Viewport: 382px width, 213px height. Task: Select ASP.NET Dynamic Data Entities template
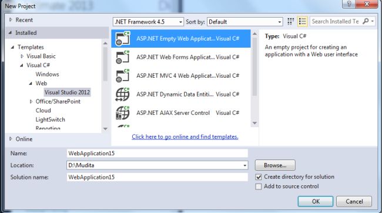pos(181,94)
